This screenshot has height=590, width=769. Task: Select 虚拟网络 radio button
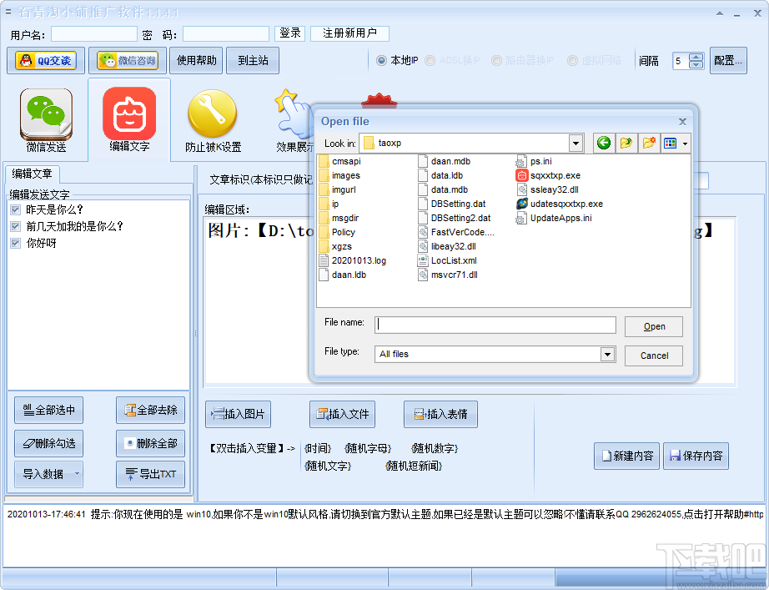pyautogui.click(x=572, y=60)
